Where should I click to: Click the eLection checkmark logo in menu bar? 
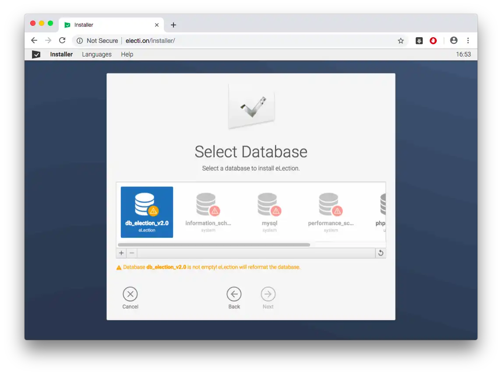36,54
